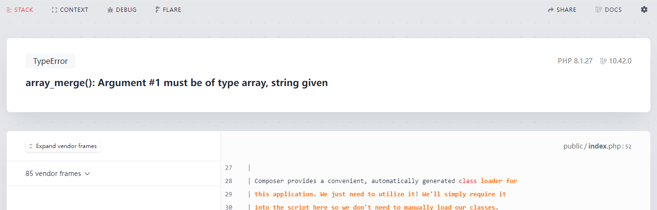This screenshot has height=210, width=657.
Task: Click the TypeError exception label
Action: [x=50, y=61]
